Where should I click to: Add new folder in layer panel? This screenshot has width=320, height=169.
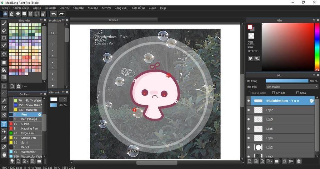(x=277, y=161)
